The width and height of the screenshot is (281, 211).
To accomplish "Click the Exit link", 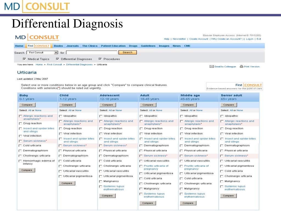I will pyautogui.click(x=259, y=39).
